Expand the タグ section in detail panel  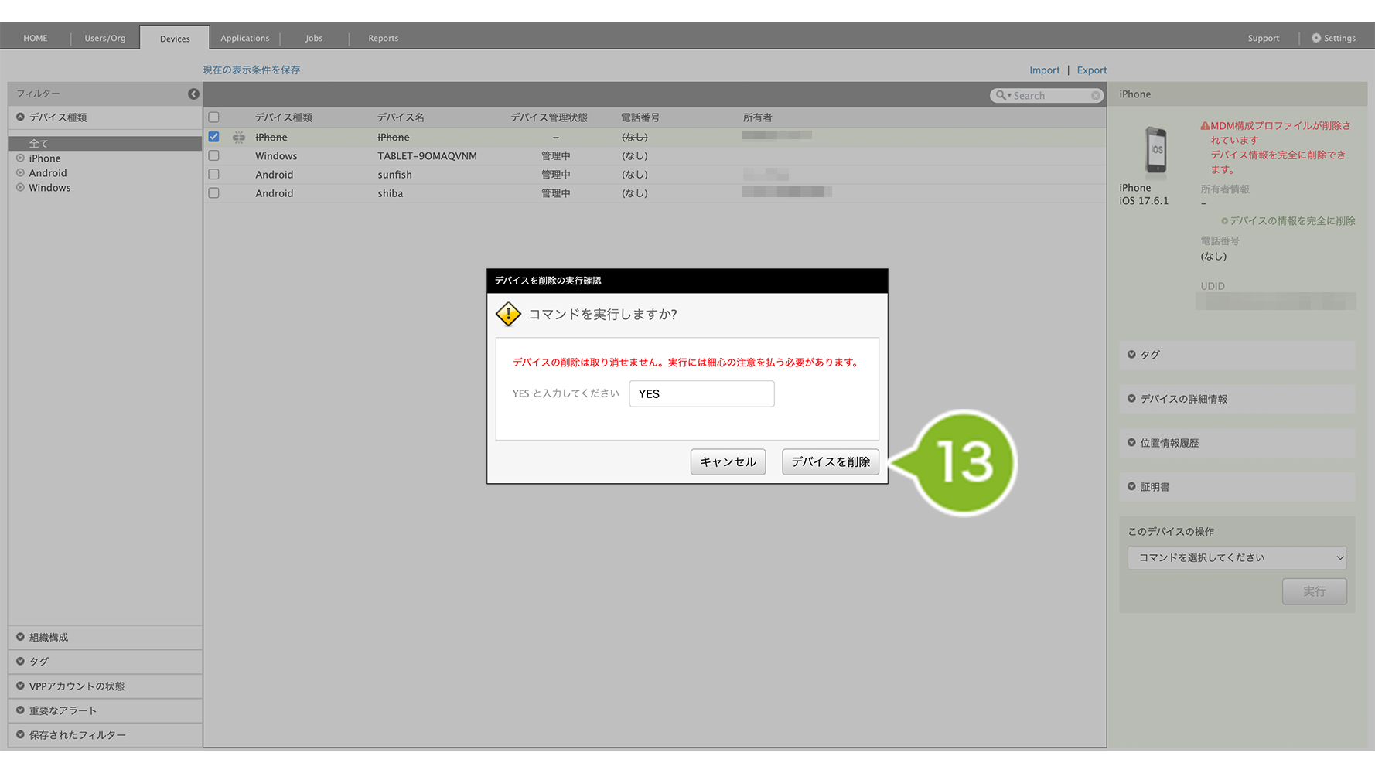(1237, 355)
